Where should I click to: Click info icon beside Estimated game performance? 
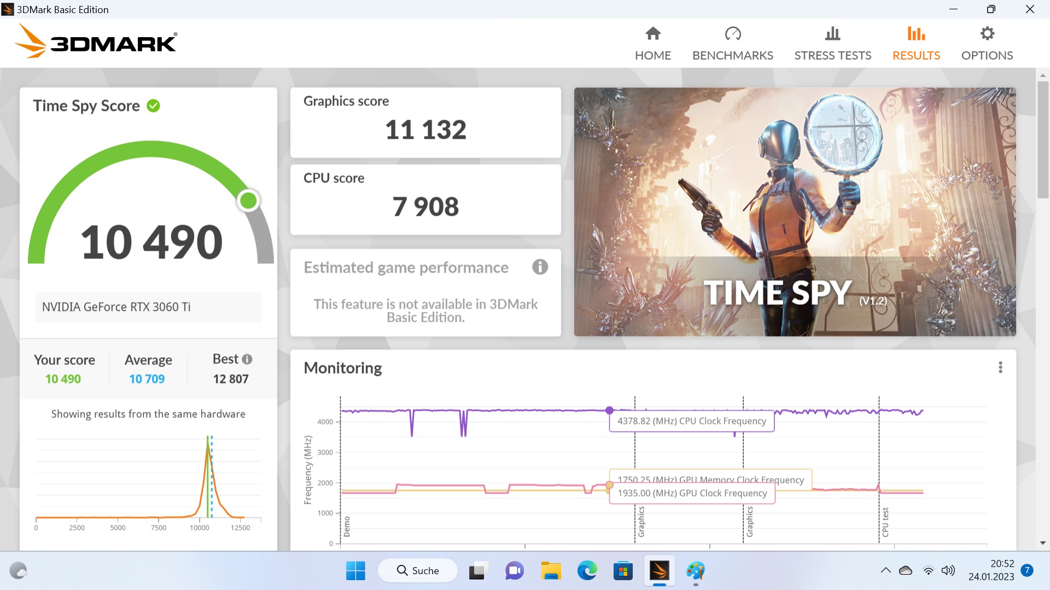coord(540,267)
